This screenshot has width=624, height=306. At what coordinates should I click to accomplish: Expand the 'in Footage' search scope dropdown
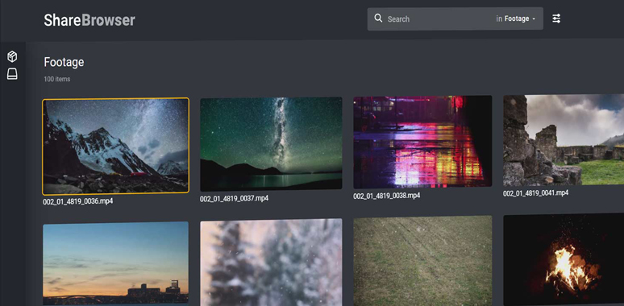[x=516, y=19]
